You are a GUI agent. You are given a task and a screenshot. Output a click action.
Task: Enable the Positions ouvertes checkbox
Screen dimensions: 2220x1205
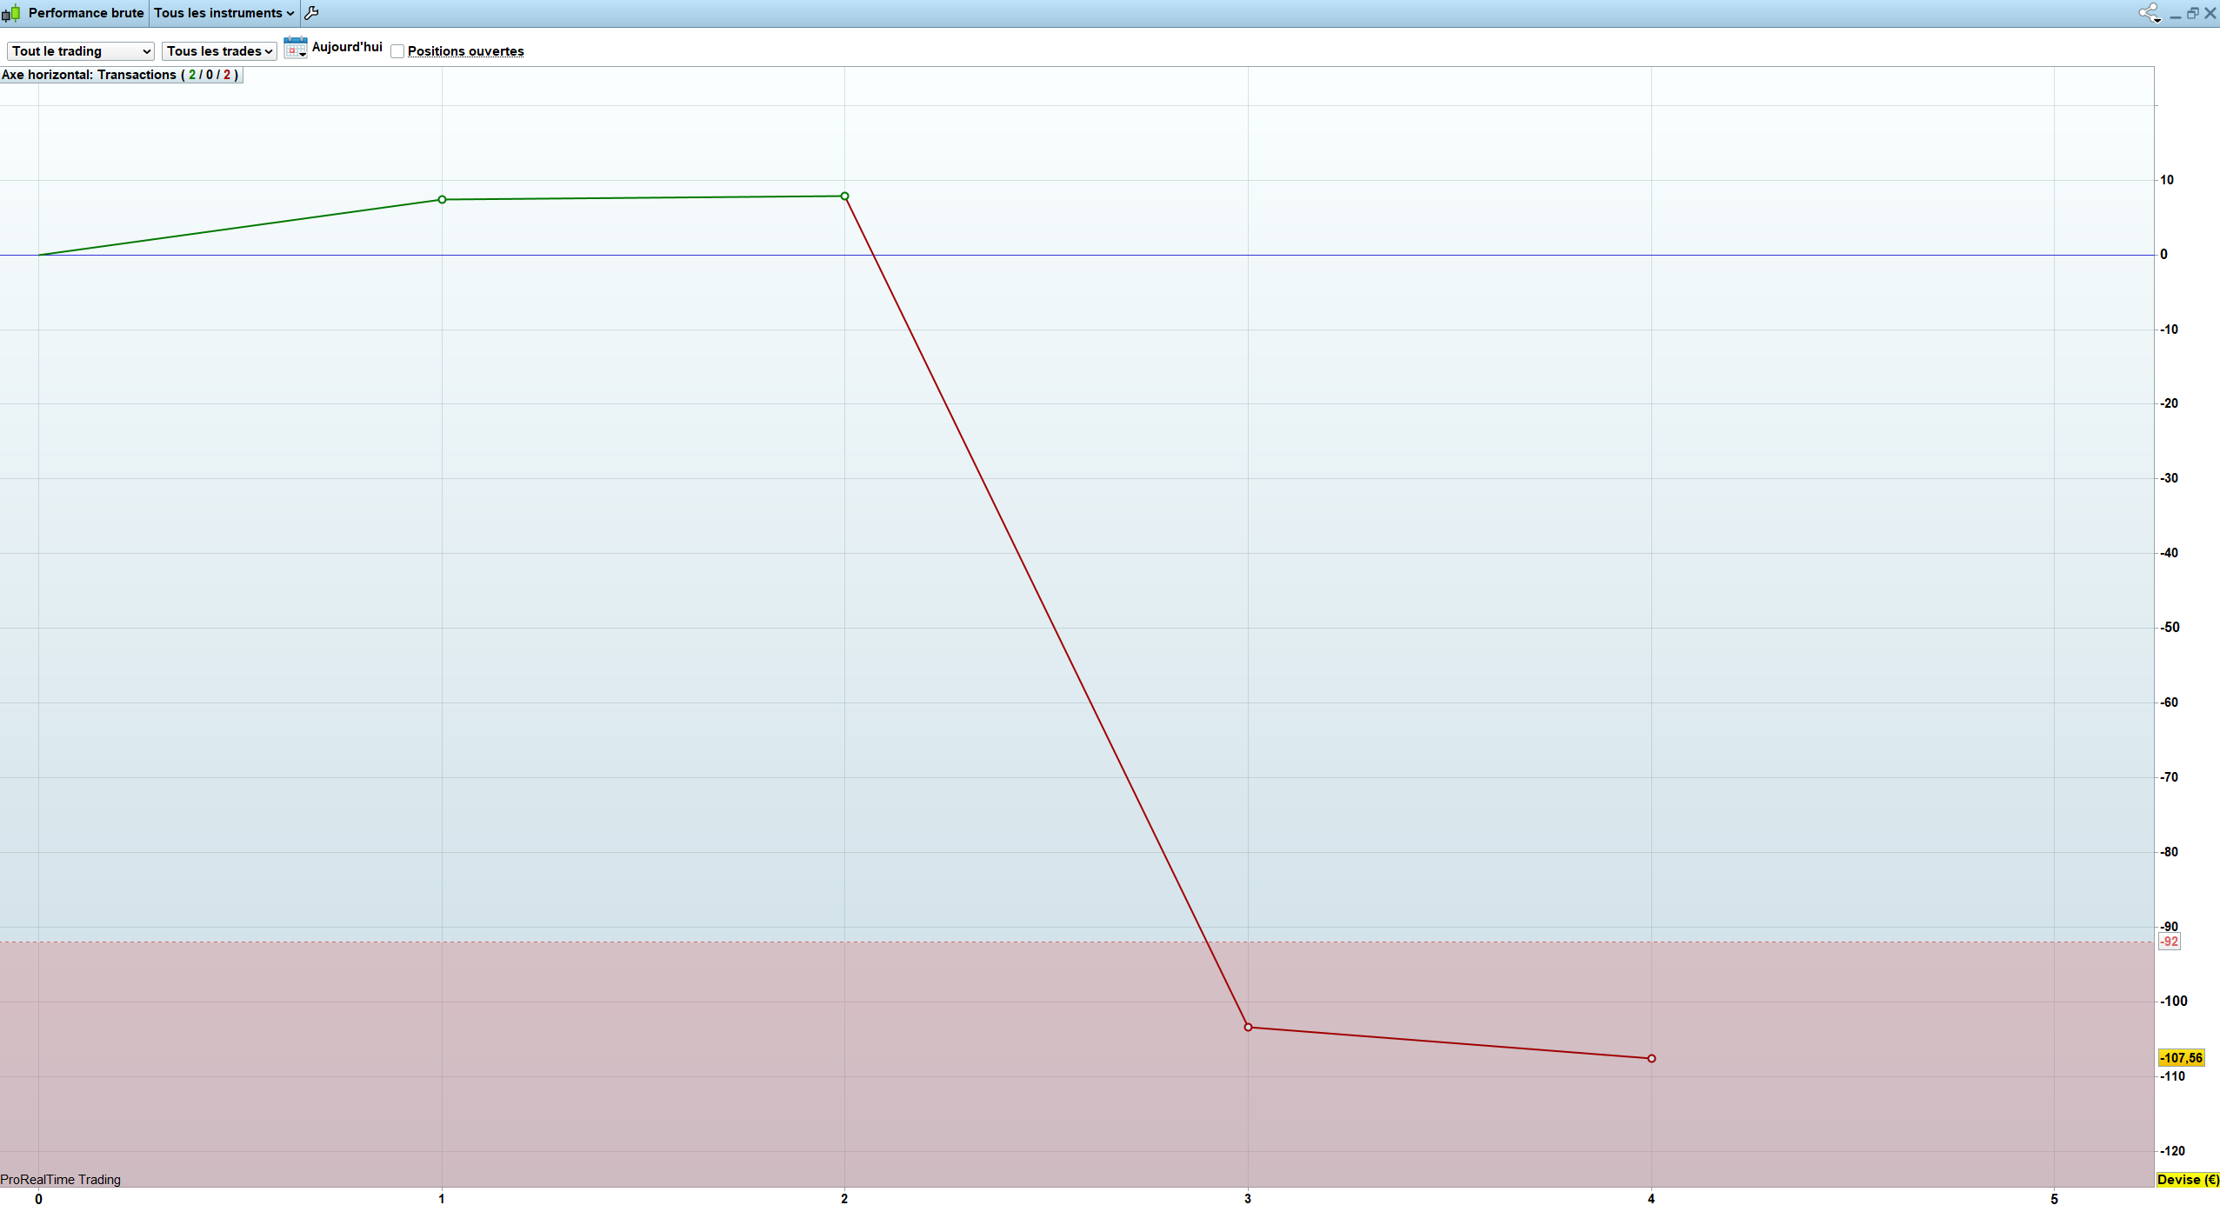pyautogui.click(x=397, y=51)
